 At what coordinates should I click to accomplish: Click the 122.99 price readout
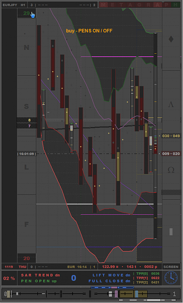(x=110, y=267)
